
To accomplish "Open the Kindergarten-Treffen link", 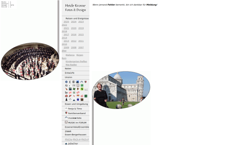I will [76, 61].
